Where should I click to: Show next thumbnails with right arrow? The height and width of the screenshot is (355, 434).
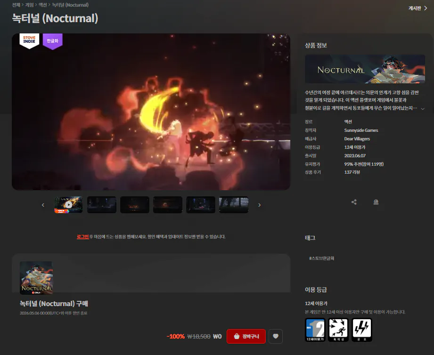pos(259,205)
